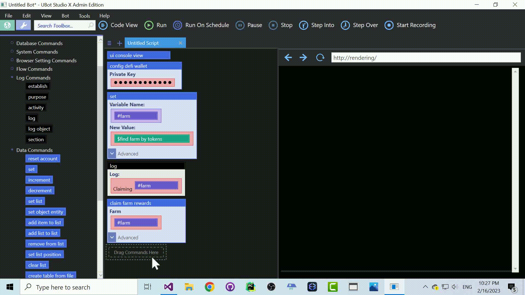
Task: Open the script tabs list menu icon
Action: 109,43
